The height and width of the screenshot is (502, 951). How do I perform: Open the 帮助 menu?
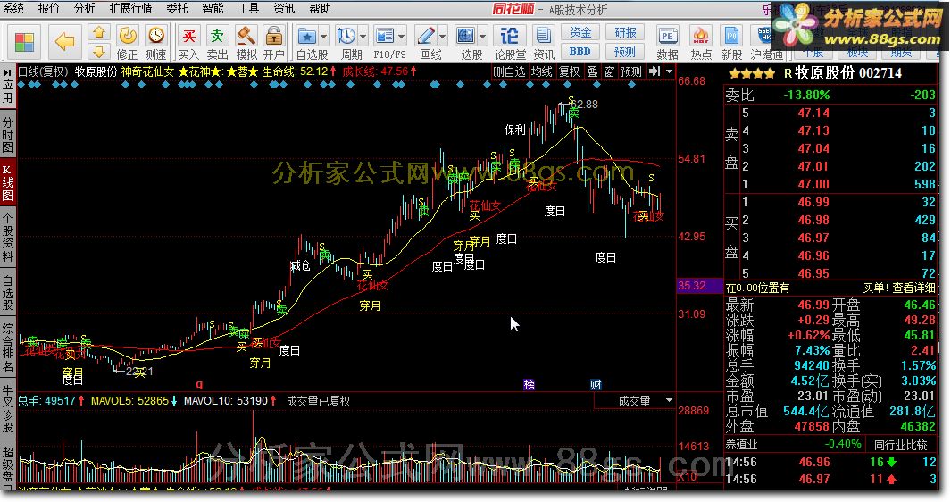(321, 9)
